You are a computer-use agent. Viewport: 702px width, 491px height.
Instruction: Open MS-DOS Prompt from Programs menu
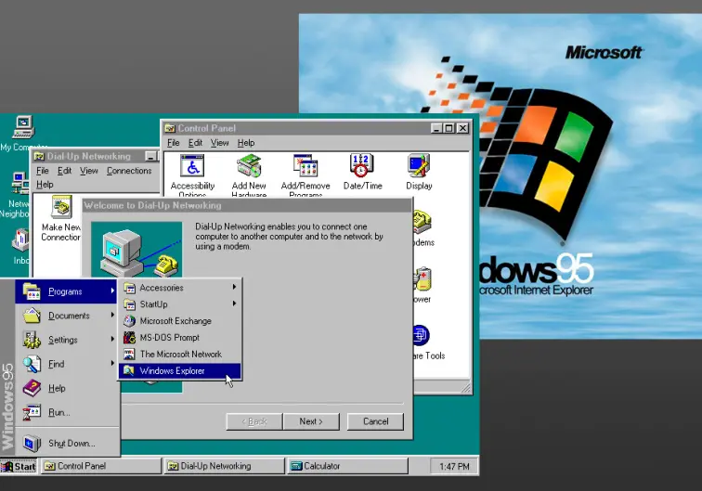[169, 338]
